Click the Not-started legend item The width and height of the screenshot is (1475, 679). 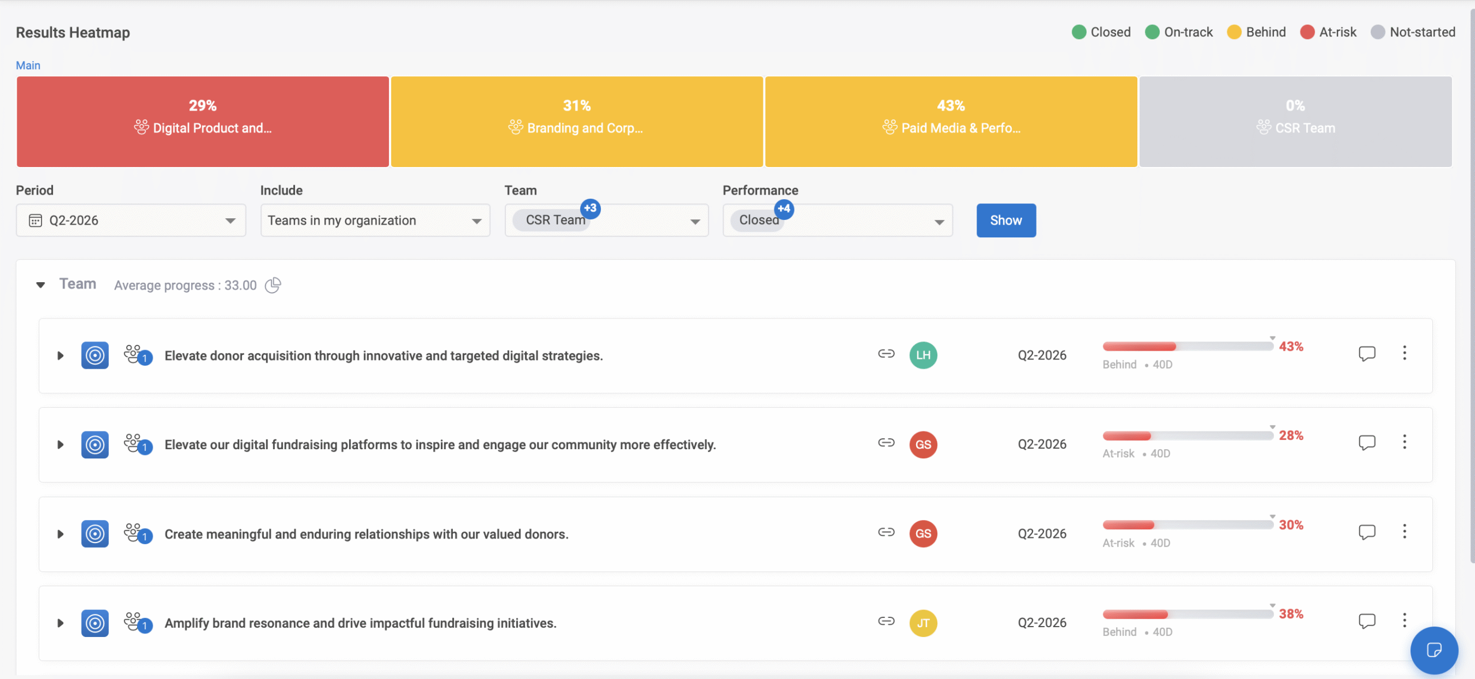tap(1413, 32)
